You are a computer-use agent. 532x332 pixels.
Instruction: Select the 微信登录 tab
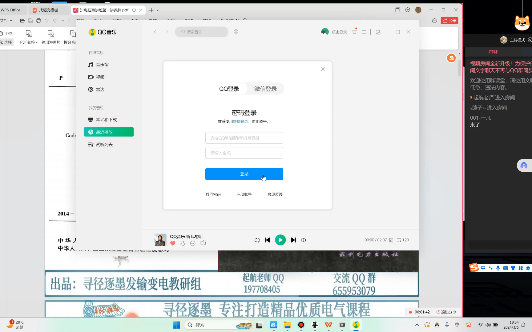click(265, 89)
